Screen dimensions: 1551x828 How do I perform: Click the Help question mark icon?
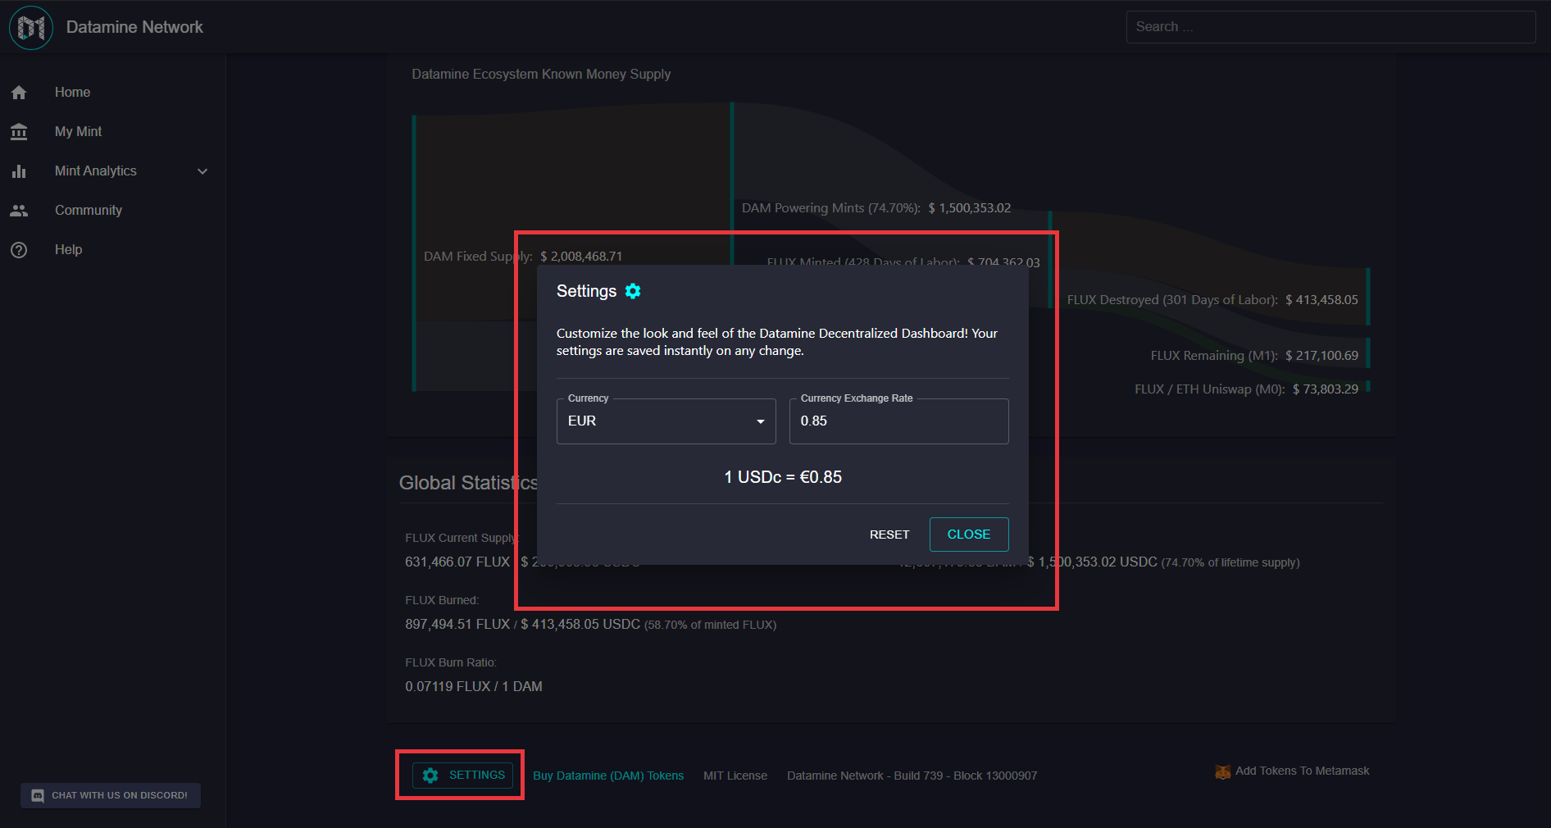pyautogui.click(x=19, y=250)
